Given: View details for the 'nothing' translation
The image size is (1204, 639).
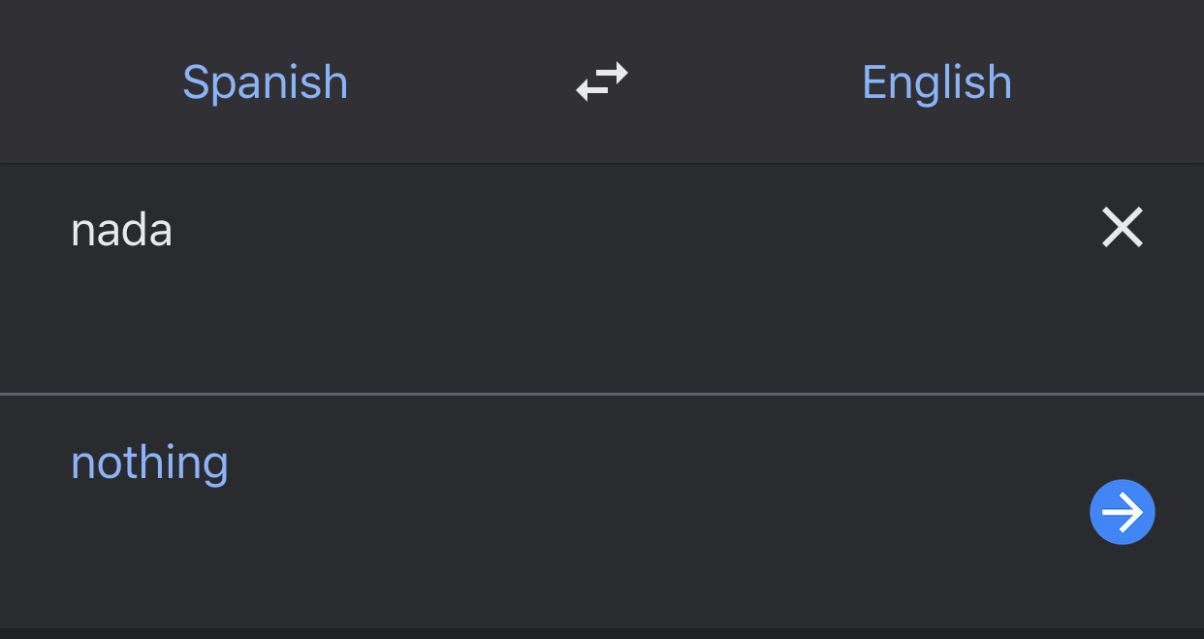Looking at the screenshot, I should [x=1123, y=512].
